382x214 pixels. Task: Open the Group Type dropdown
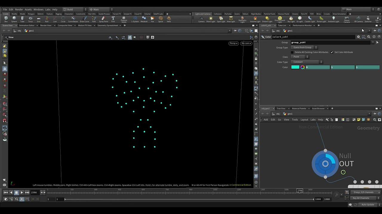click(x=304, y=48)
